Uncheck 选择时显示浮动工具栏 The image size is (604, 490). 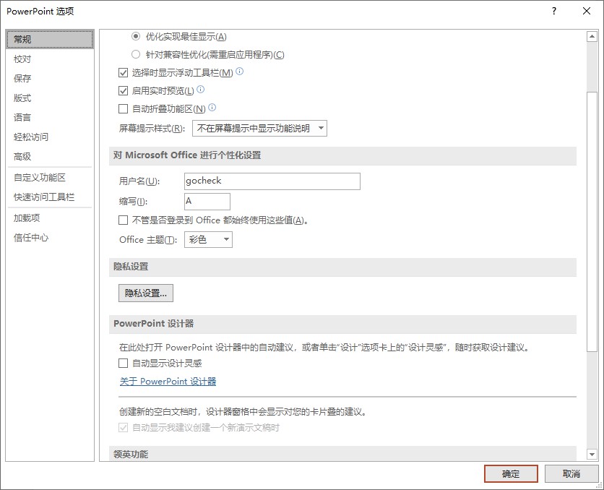[123, 72]
